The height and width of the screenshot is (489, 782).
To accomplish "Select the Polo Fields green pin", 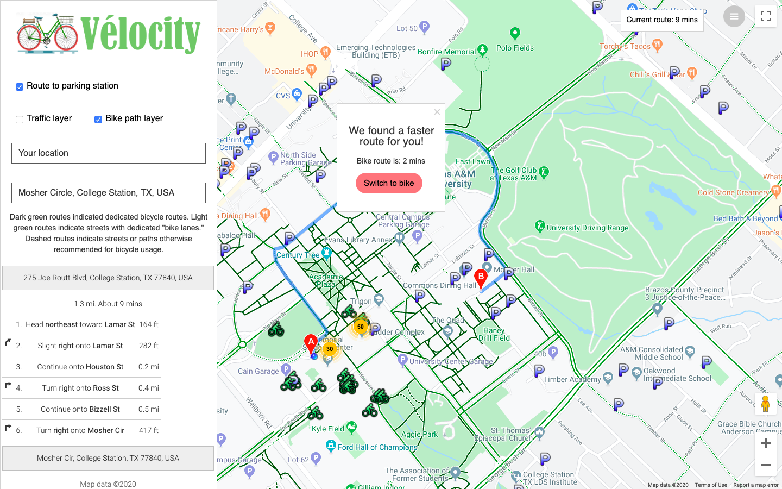I will pos(515,34).
